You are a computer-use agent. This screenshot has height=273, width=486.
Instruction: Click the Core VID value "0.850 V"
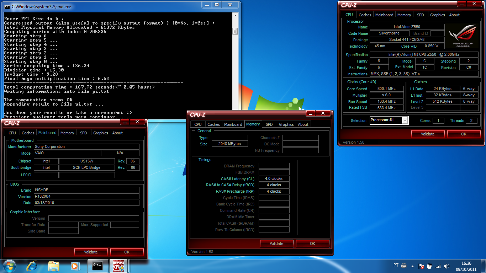point(432,46)
